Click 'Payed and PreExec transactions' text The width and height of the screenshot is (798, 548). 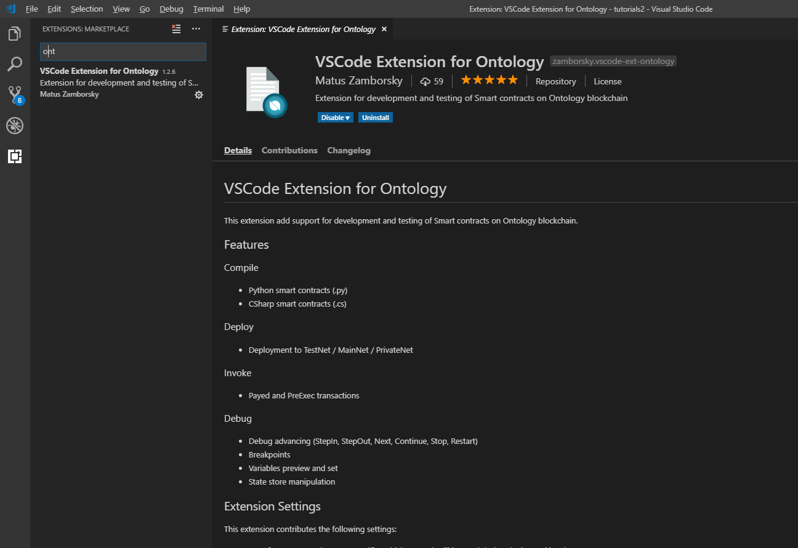coord(304,395)
